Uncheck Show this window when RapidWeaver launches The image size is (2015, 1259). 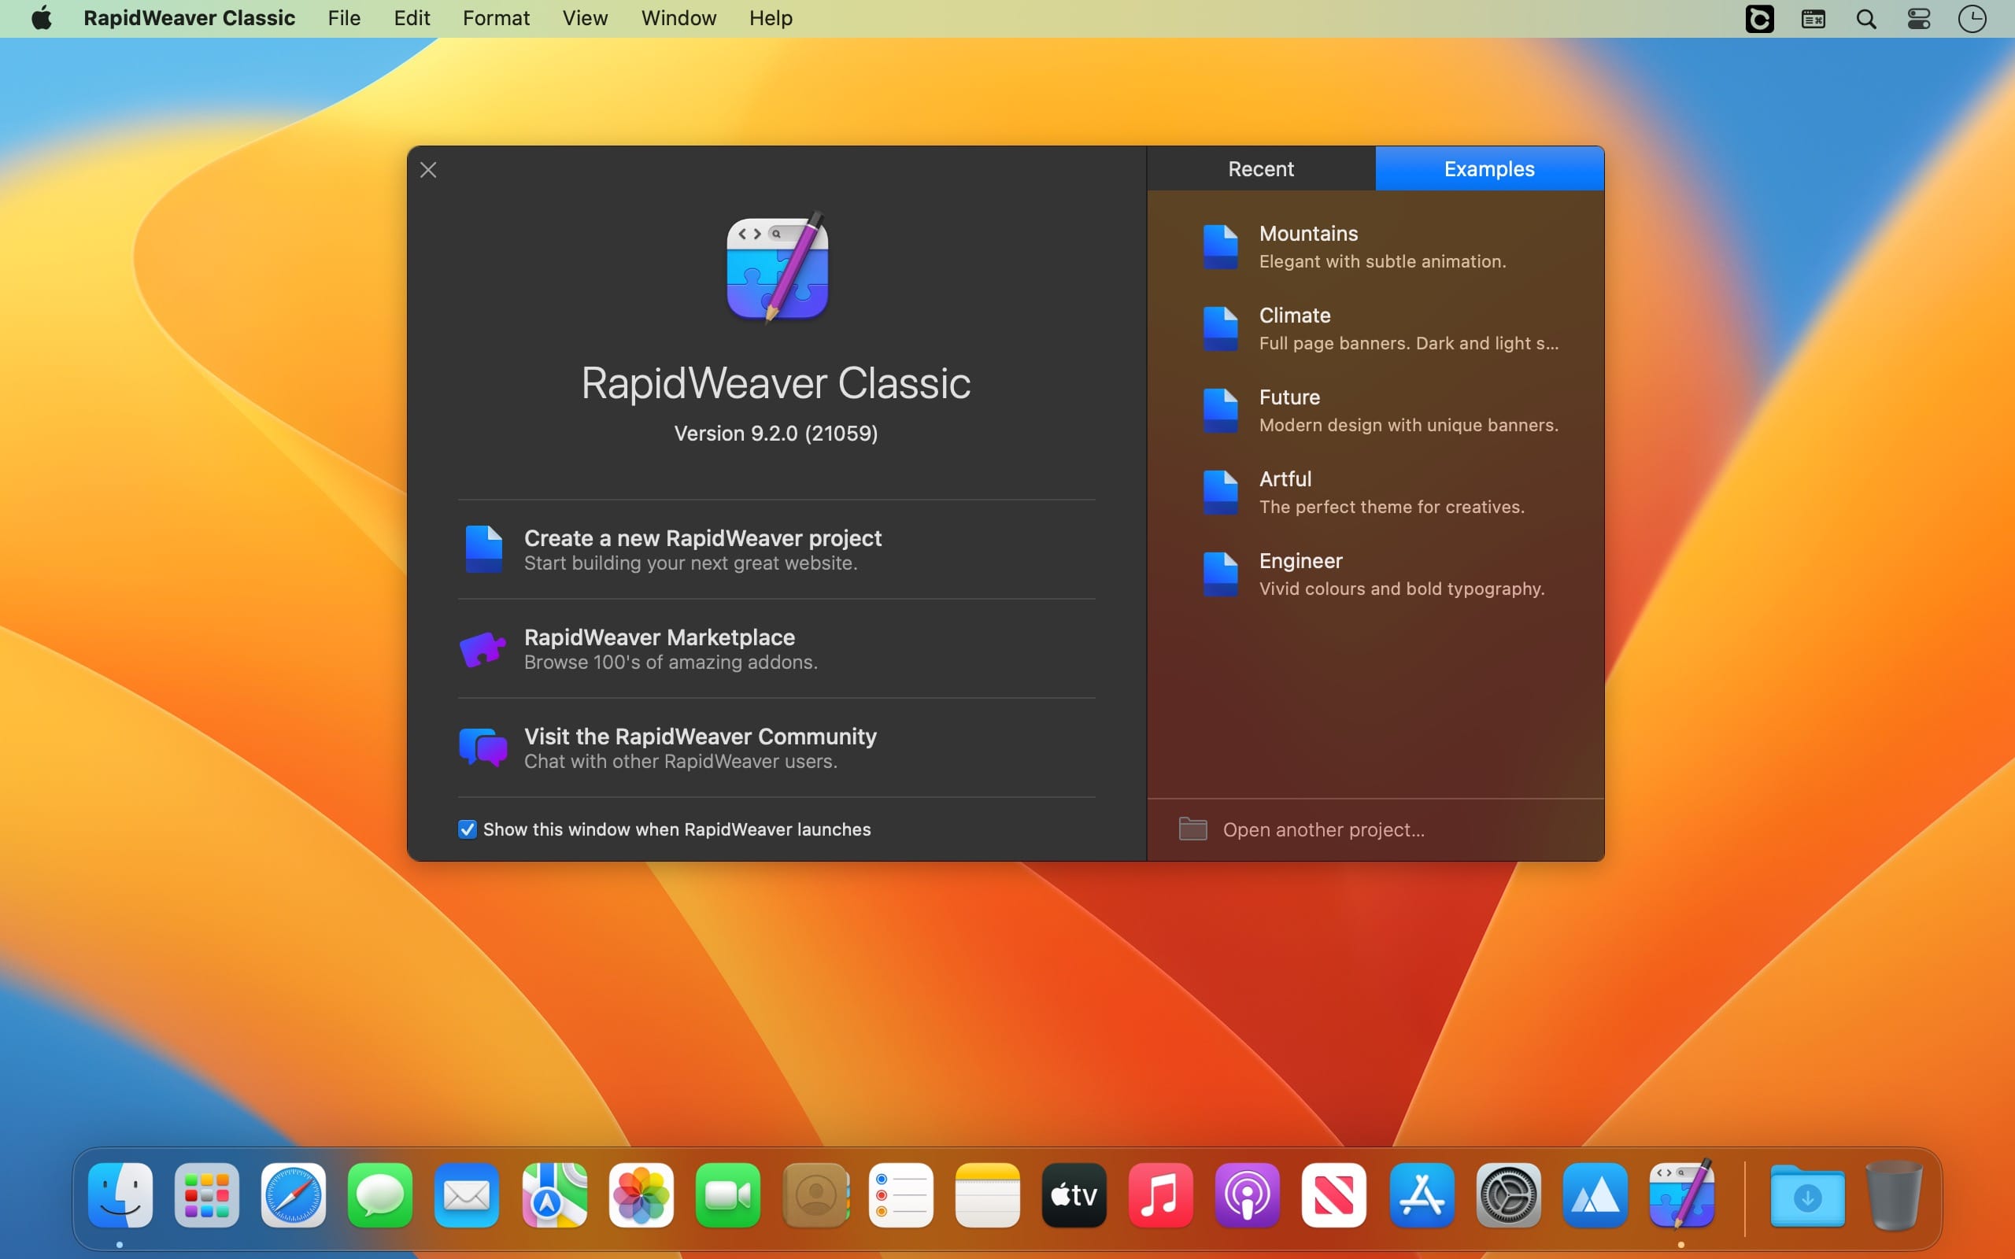point(467,829)
